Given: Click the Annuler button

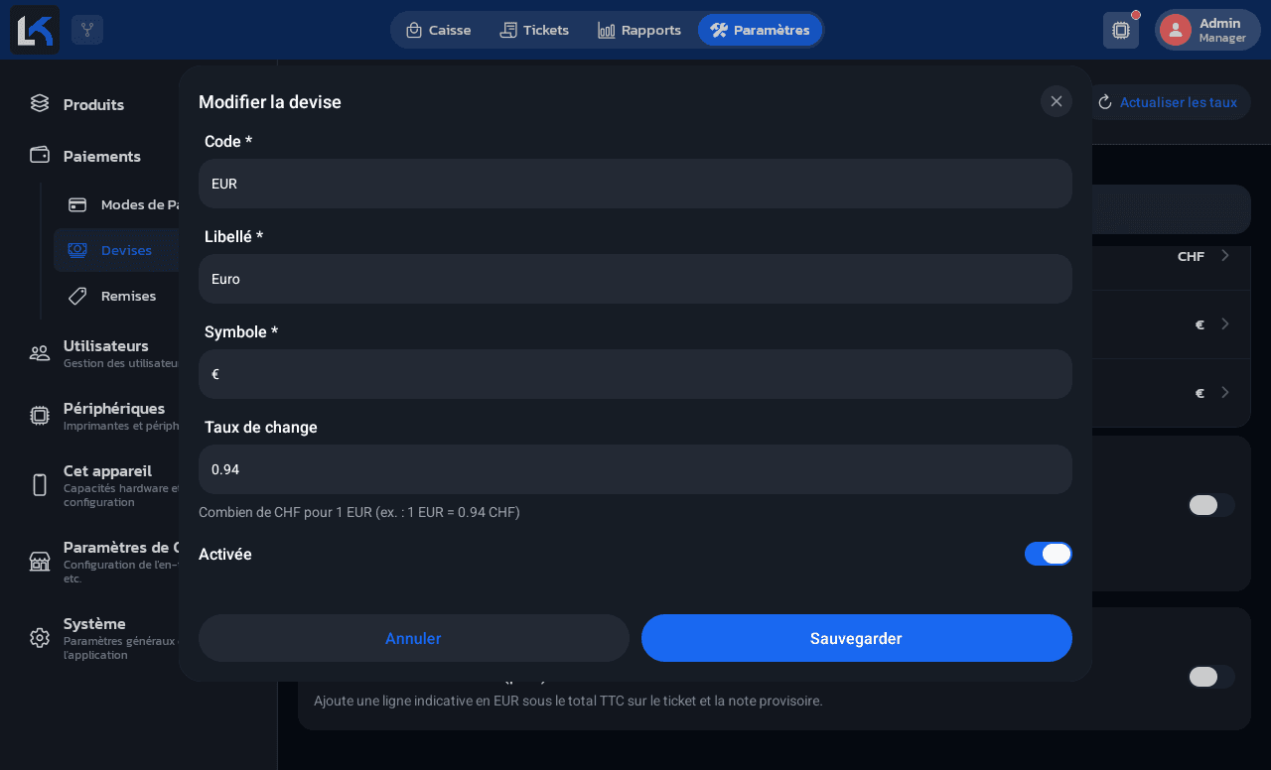Looking at the screenshot, I should tap(414, 638).
